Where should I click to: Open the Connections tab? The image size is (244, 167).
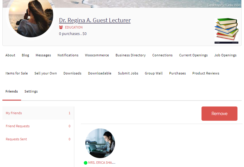click(x=162, y=55)
